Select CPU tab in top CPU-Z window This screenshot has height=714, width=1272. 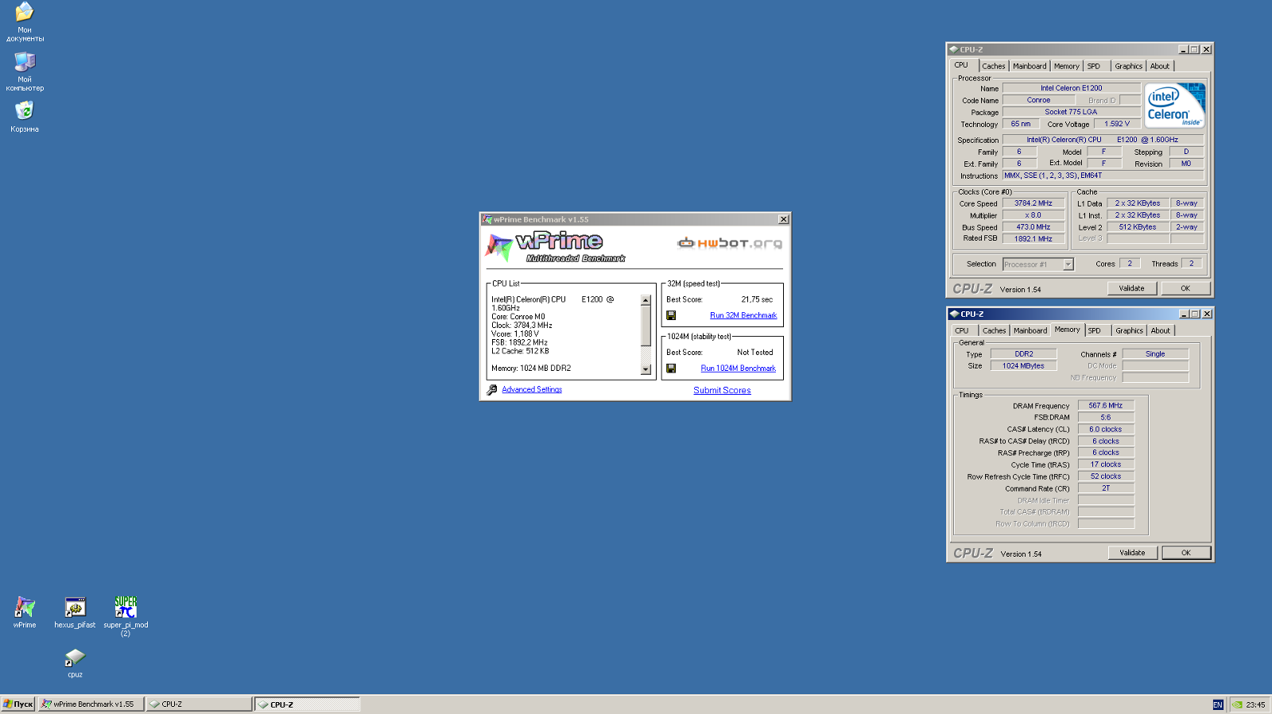click(x=962, y=65)
